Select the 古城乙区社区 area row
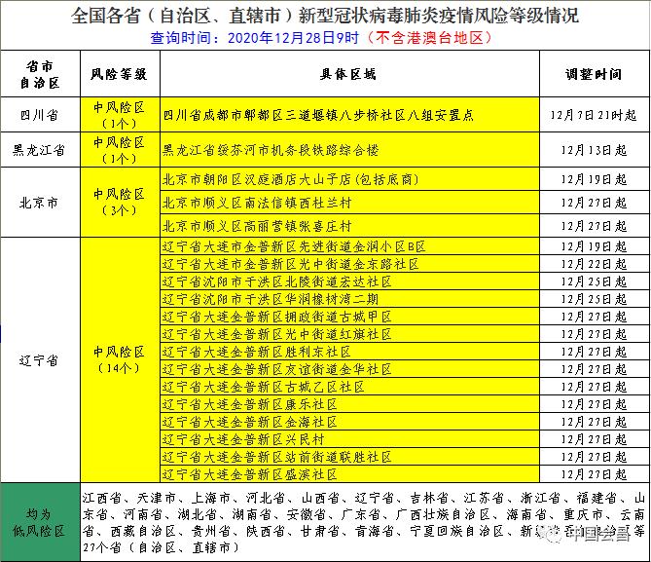651x562 pixels. click(x=349, y=387)
